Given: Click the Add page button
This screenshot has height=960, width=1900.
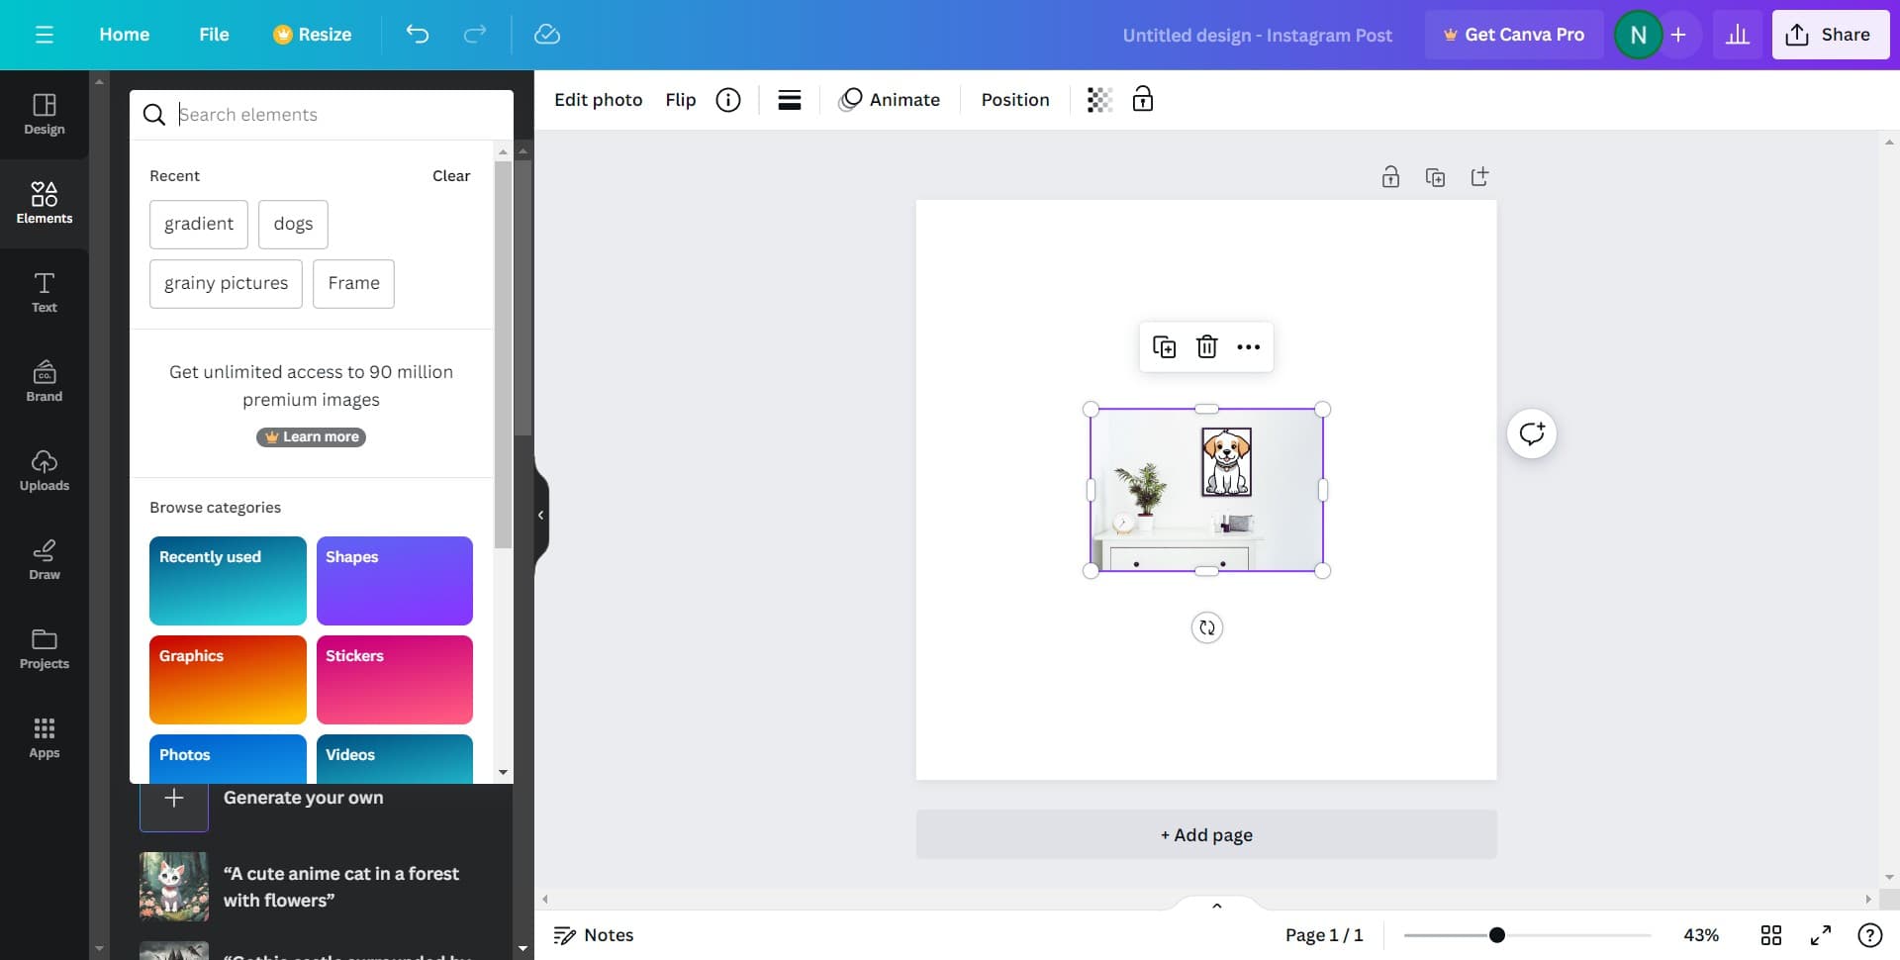Looking at the screenshot, I should click(1205, 835).
